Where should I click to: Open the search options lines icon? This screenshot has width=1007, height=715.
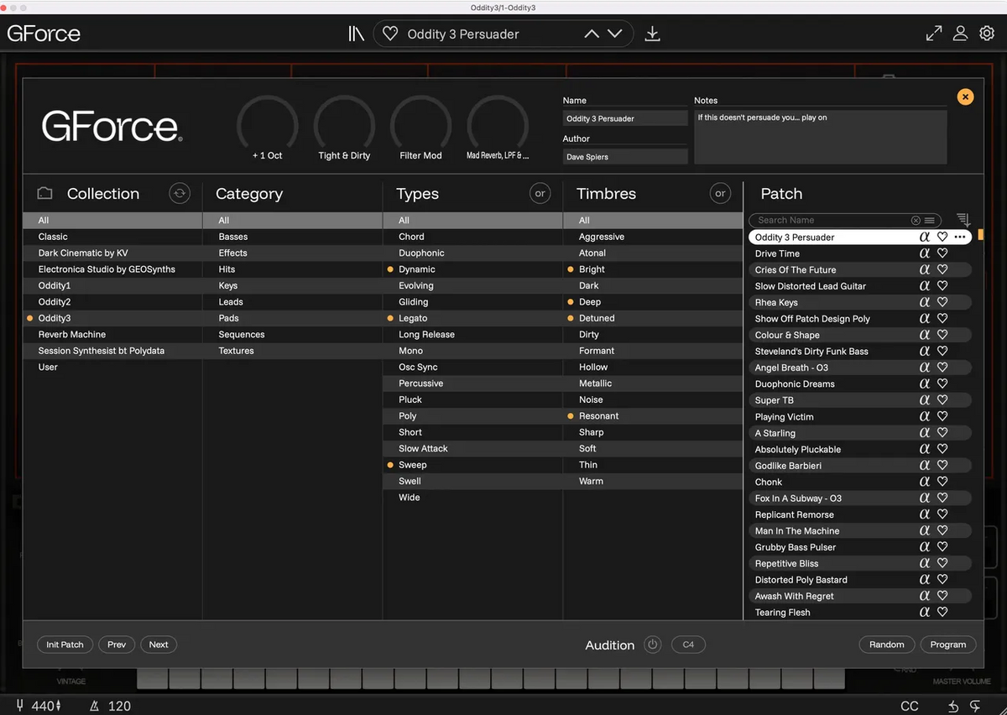[930, 220]
